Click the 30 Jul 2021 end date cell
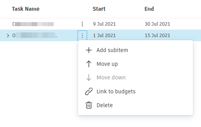This screenshot has height=127, width=201. click(157, 24)
